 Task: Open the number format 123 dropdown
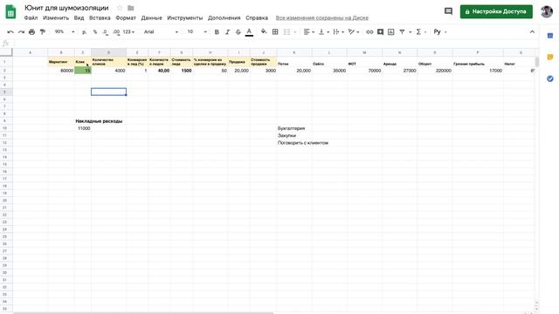128,32
